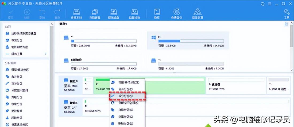The height and width of the screenshot is (127, 294).
Task: Click the sidebar scrollbar up arrow
Action: point(51,24)
